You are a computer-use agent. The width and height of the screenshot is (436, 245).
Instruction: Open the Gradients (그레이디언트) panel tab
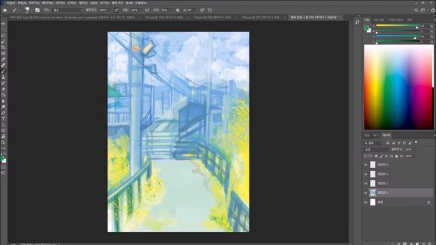(395, 20)
